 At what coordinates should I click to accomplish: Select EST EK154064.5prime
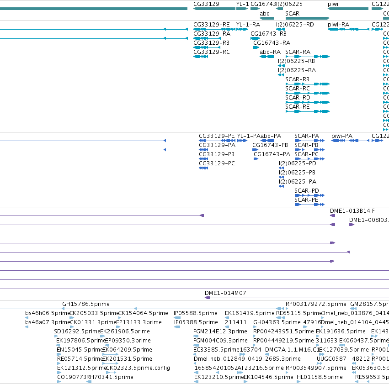pos(120,318)
